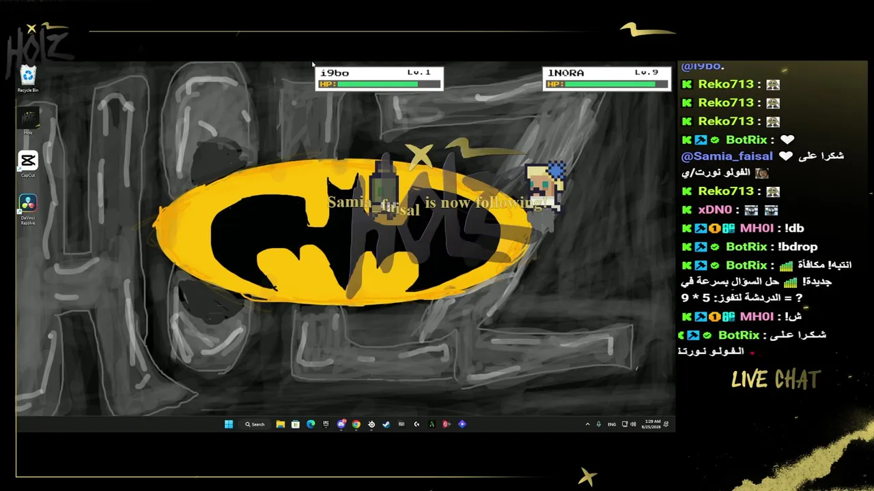
Task: Click the microphone tray icon
Action: (599, 424)
